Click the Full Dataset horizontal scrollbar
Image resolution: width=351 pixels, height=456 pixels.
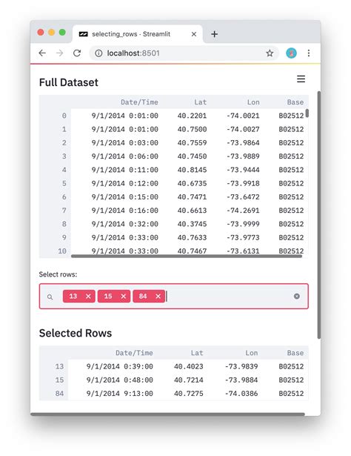pos(187,257)
